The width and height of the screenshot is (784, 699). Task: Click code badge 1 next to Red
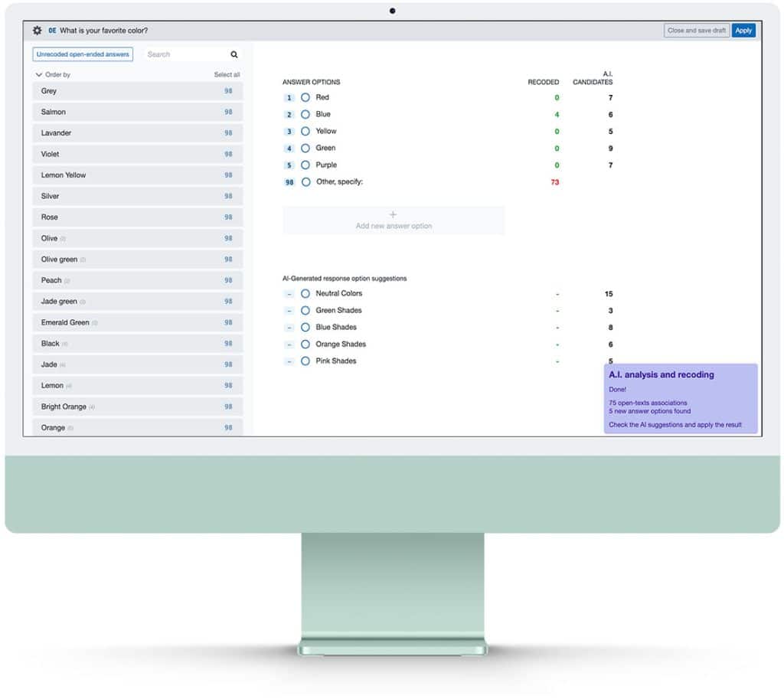click(289, 98)
